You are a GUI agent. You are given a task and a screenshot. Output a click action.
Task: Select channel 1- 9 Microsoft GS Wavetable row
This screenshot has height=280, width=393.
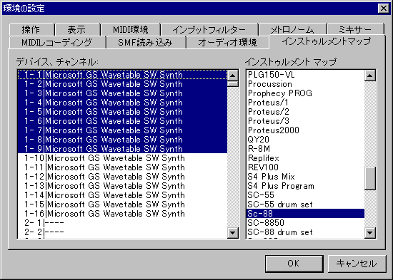[123, 149]
